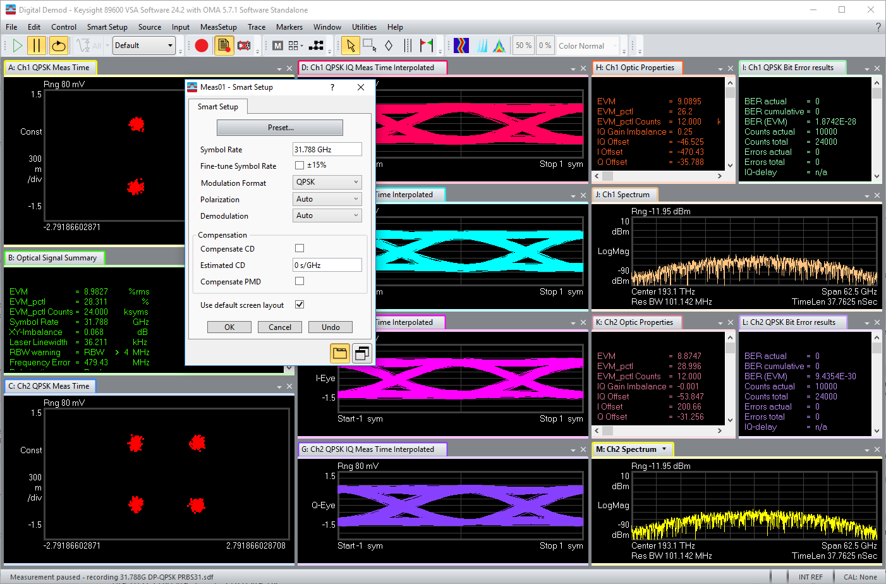Click OK in Smart Setup dialog

(229, 327)
